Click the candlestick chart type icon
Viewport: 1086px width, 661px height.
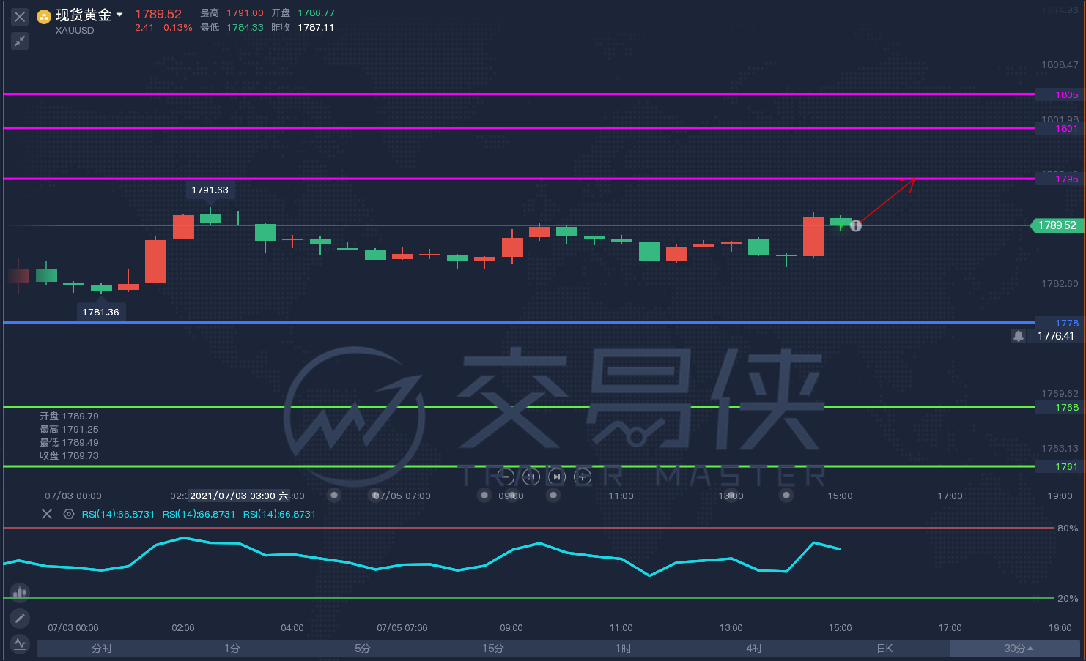tap(20, 592)
